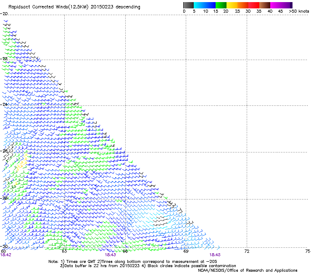Click the '72' longitude axis label
The height and width of the screenshot is (273, 311).
tap(247, 251)
